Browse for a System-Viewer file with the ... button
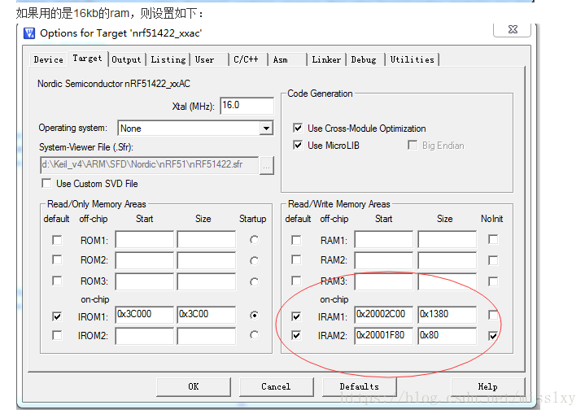Screen dimensions: 585x414 [266, 165]
